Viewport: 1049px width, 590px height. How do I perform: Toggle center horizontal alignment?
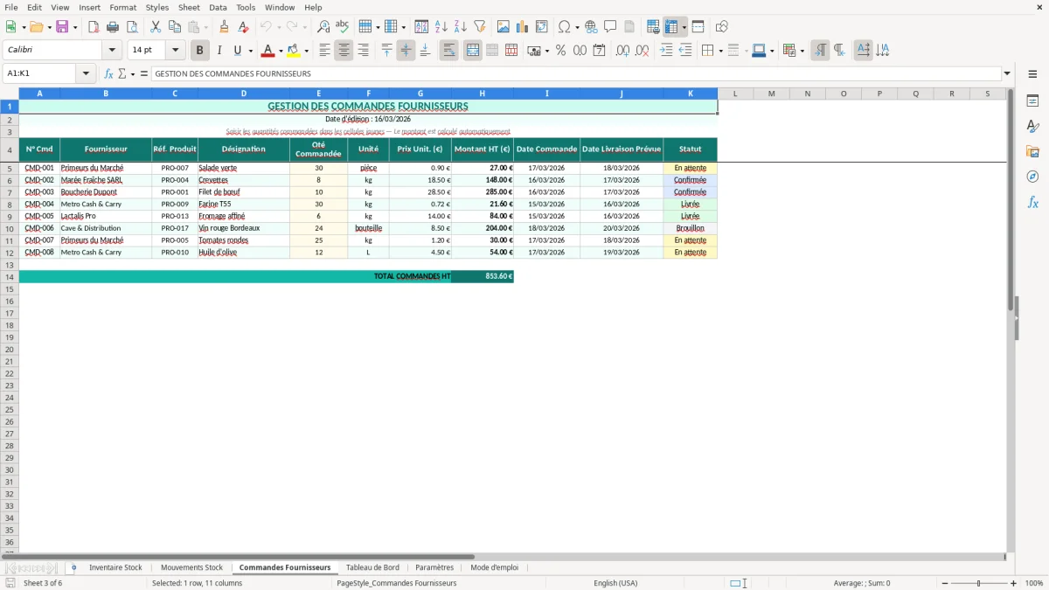click(x=344, y=51)
